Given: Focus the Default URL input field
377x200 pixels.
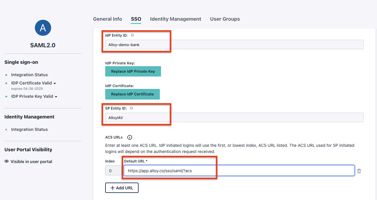Looking at the screenshot, I should [239, 171].
